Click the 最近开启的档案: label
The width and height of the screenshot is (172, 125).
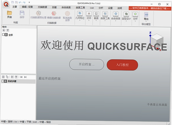point(50,79)
